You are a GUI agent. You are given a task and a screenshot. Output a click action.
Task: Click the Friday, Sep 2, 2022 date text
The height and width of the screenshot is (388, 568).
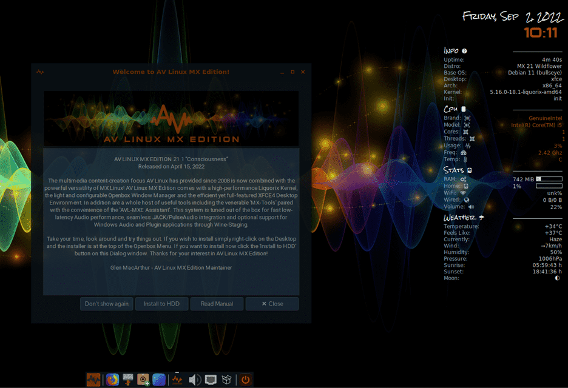pyautogui.click(x=513, y=16)
